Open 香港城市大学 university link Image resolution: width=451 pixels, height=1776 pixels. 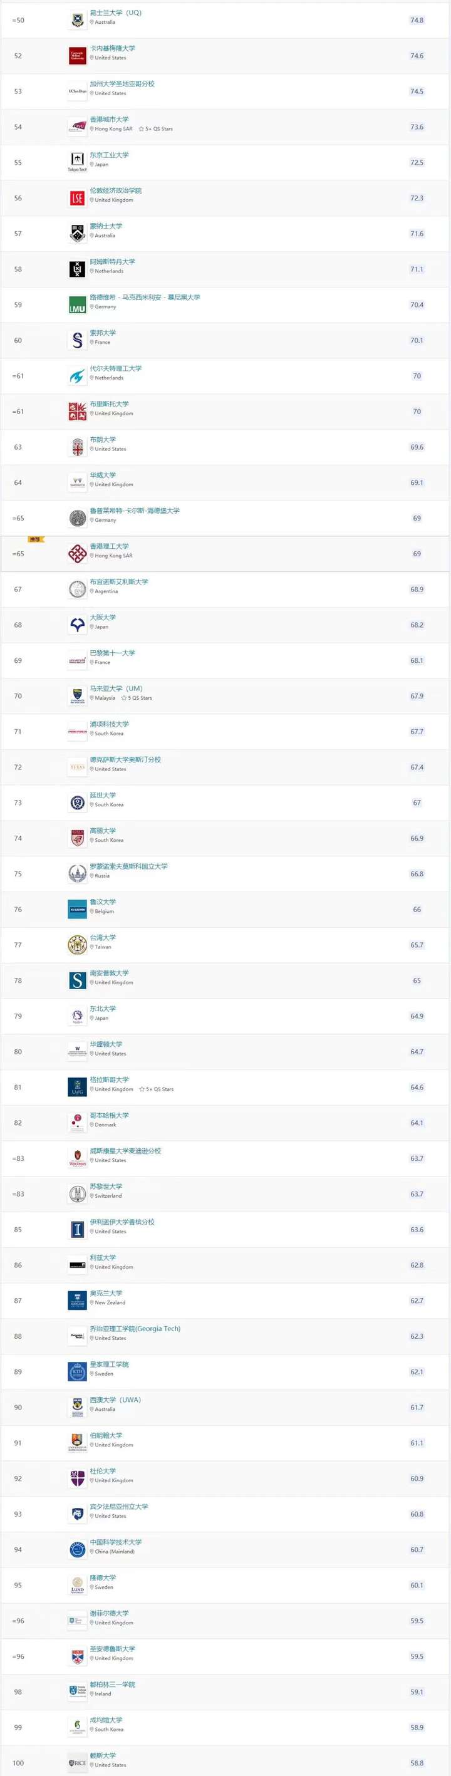[x=109, y=119]
